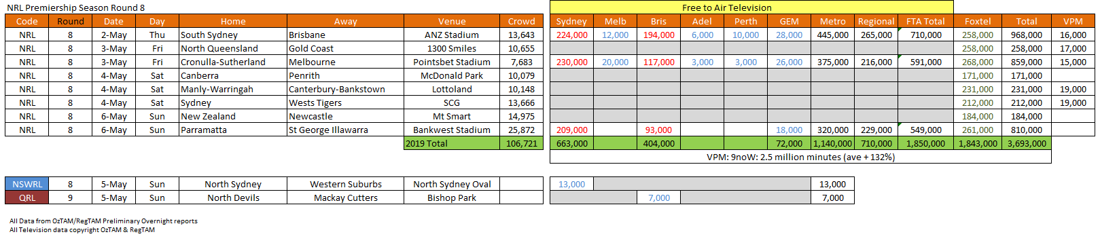Select the 'Perth' TV market header

[x=746, y=21]
